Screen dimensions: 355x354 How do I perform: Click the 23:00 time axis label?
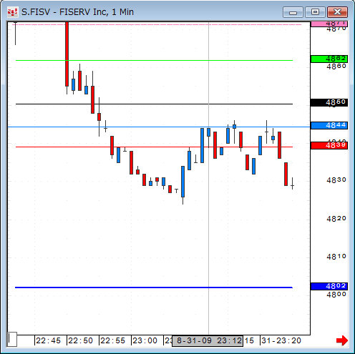coord(145,340)
